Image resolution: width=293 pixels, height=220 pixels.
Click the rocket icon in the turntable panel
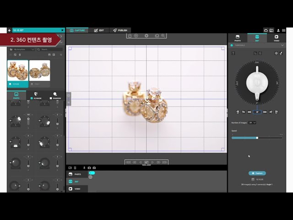click(x=281, y=53)
